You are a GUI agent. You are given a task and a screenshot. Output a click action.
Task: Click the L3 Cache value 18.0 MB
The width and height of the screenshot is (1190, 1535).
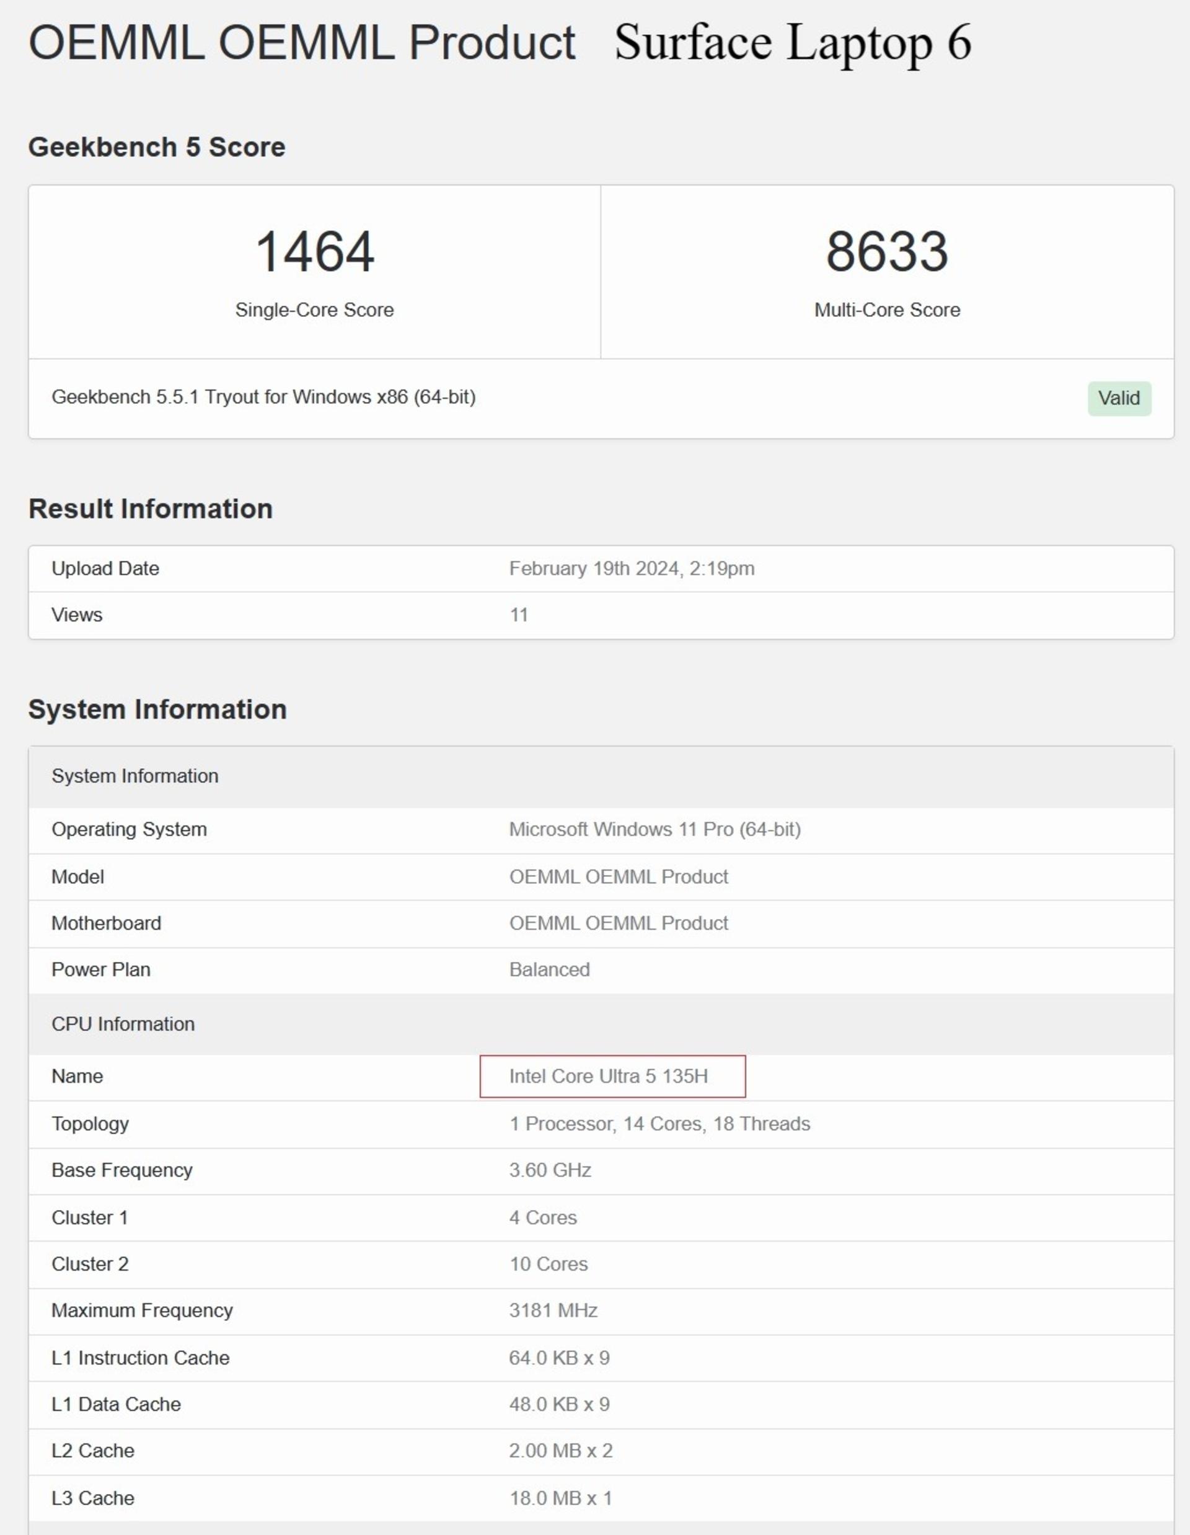pyautogui.click(x=560, y=1498)
